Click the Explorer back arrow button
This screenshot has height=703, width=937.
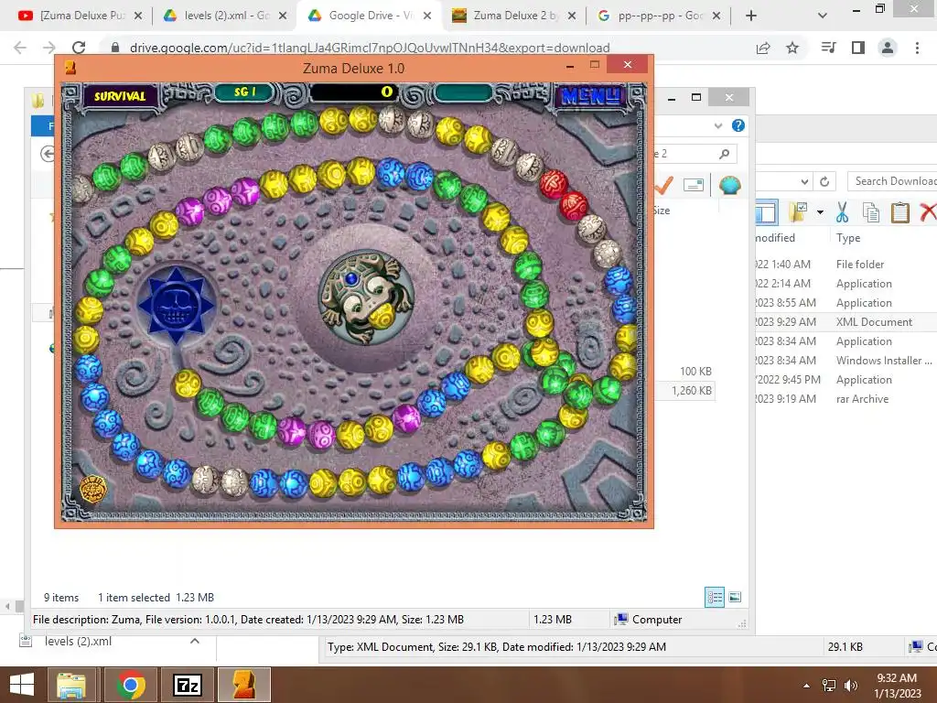(x=48, y=154)
